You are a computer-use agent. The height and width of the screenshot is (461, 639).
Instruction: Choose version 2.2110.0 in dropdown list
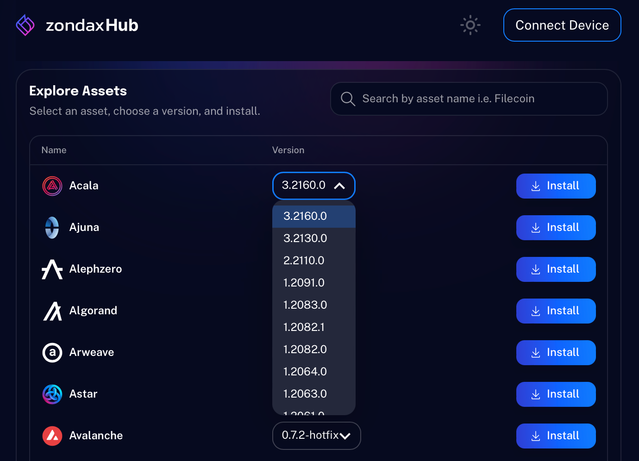tap(304, 261)
